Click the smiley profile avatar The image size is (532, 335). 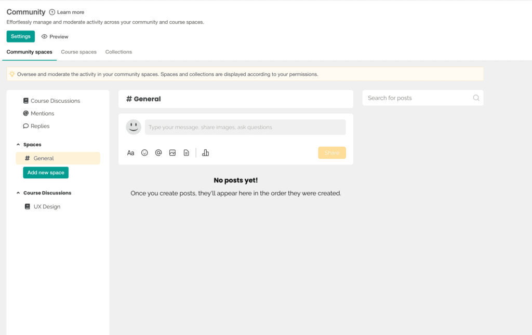134,127
